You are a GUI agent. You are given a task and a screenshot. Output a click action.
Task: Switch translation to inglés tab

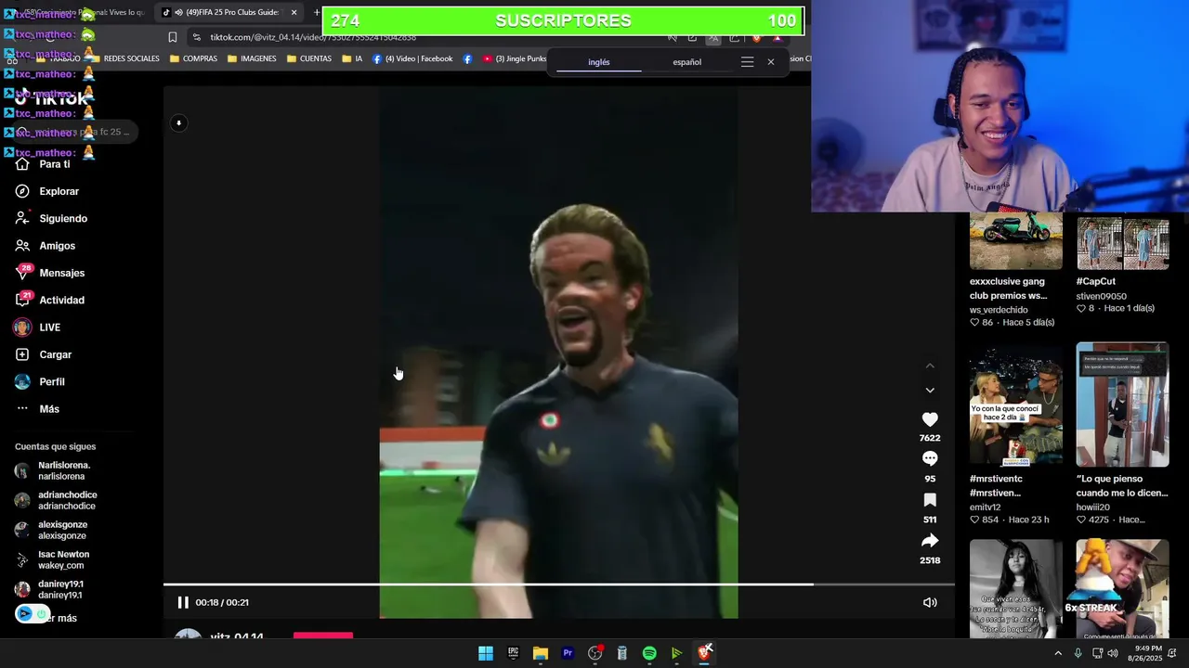(x=599, y=62)
